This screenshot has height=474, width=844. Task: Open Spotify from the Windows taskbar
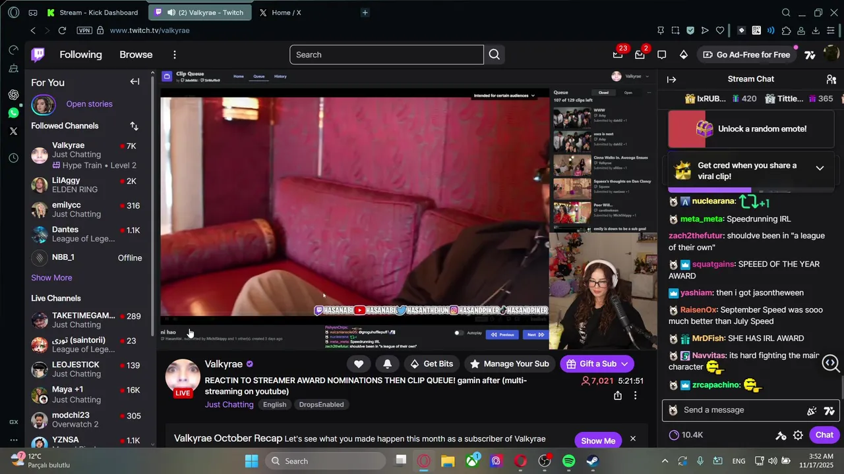569,461
